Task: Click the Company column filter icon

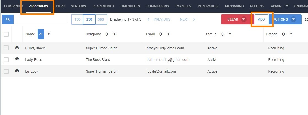Action: tap(114, 34)
